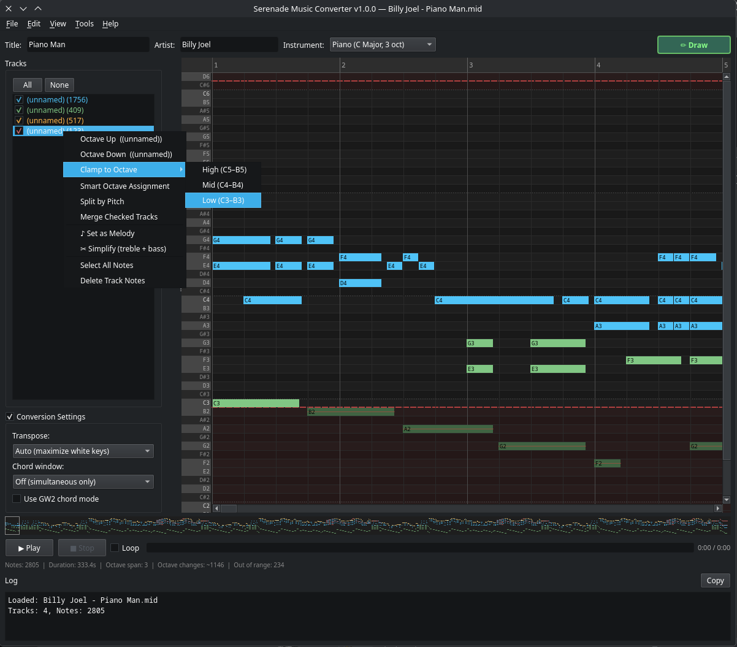Image resolution: width=737 pixels, height=647 pixels.
Task: Click the Copy icon in the Log panel
Action: (715, 580)
